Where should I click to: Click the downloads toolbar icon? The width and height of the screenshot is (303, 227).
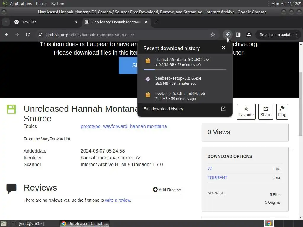(228, 35)
